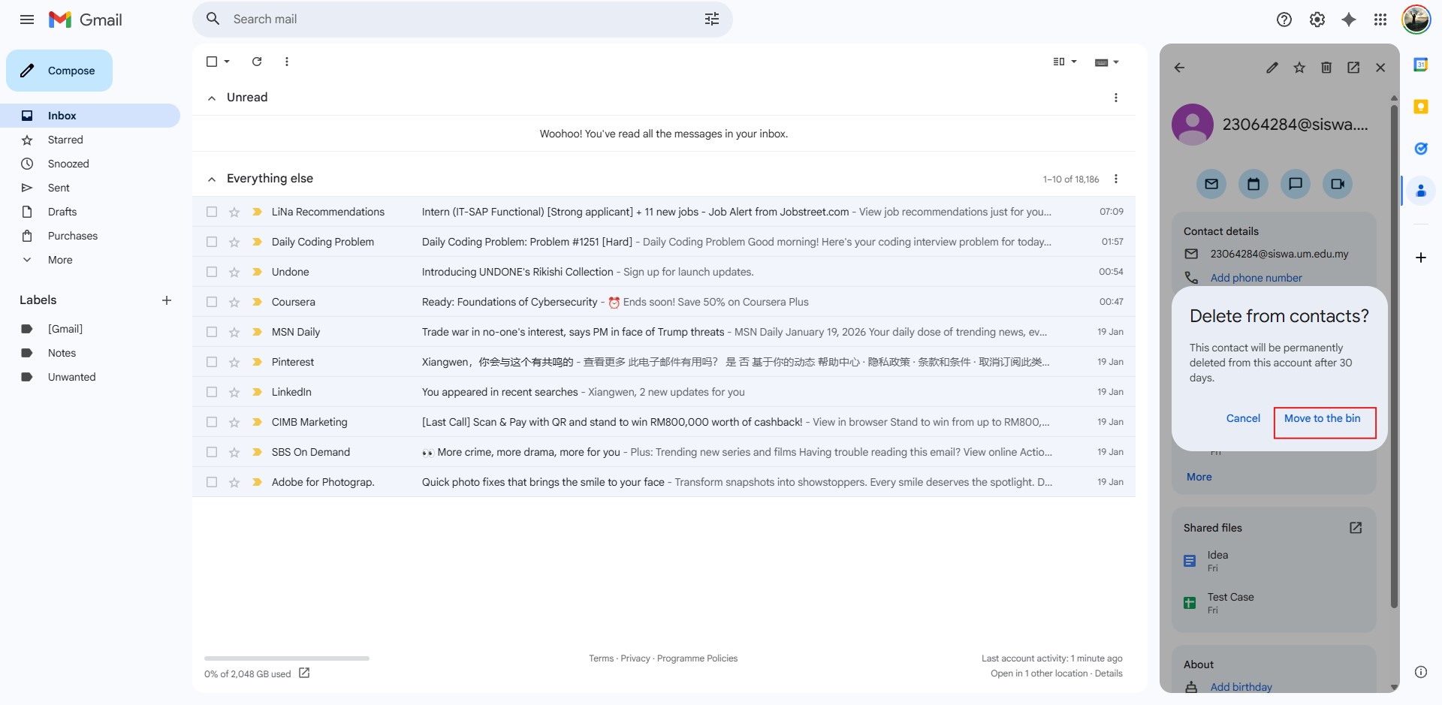Click the refresh inbox icon
The image size is (1442, 705).
(257, 62)
